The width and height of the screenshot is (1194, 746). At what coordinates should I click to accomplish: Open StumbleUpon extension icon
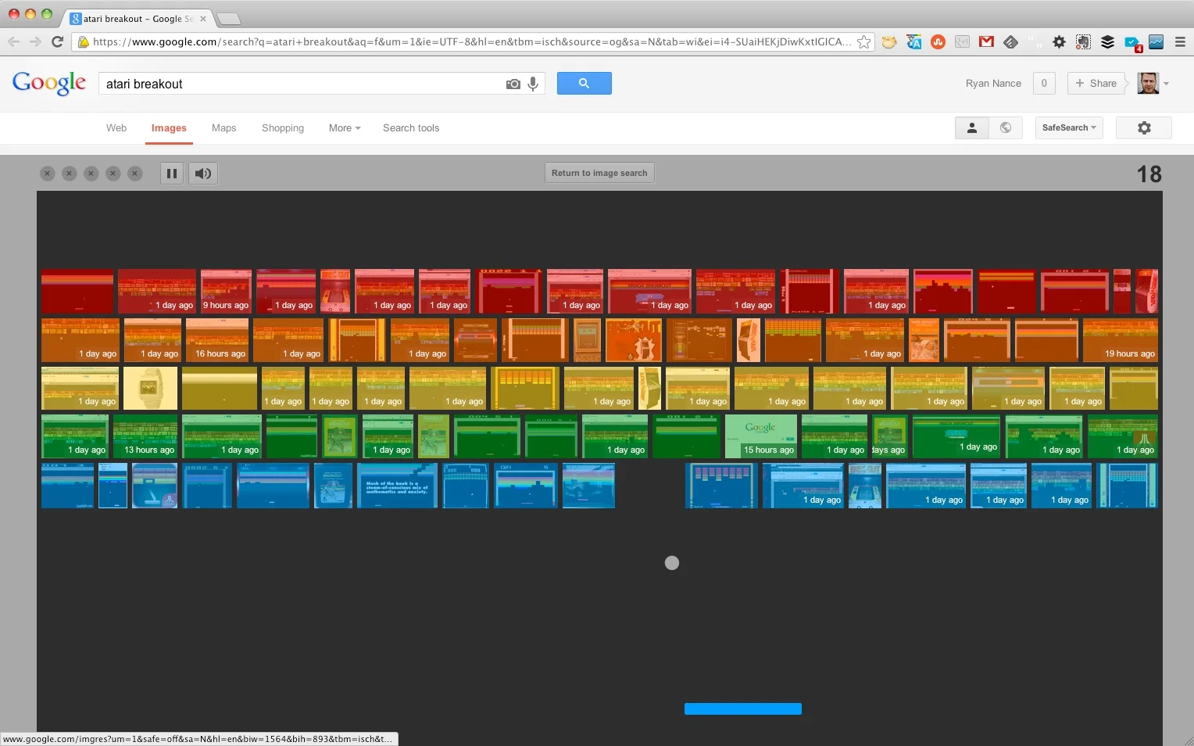coord(938,42)
